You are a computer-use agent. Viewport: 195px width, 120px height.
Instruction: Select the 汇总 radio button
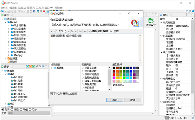(30, 110)
